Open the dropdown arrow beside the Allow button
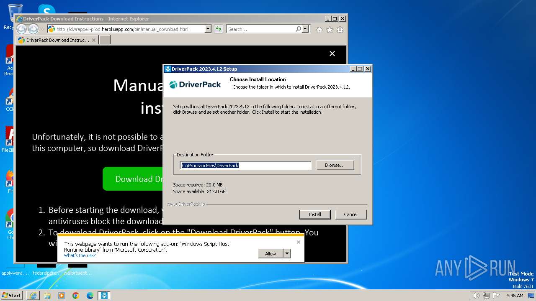536x301 pixels. (287, 254)
